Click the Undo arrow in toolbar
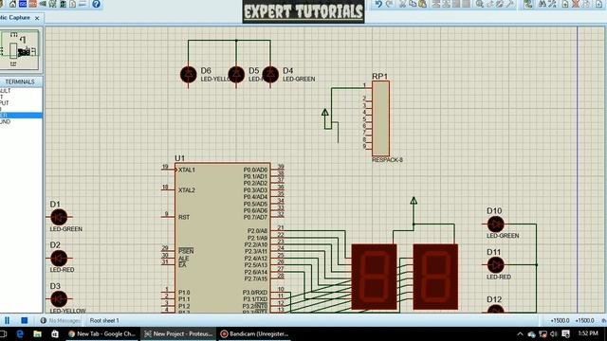The width and height of the screenshot is (607, 341). [x=378, y=4]
